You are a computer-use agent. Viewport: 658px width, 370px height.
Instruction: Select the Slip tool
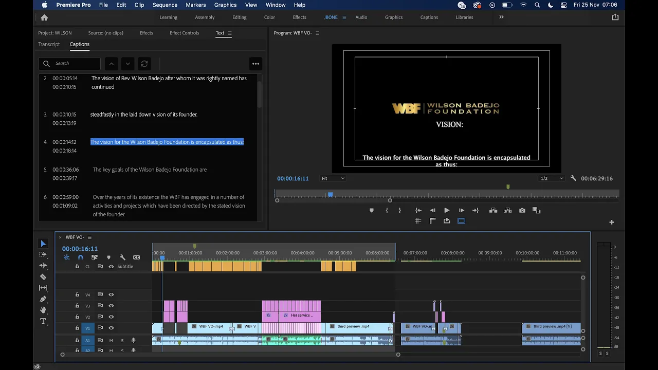43,288
